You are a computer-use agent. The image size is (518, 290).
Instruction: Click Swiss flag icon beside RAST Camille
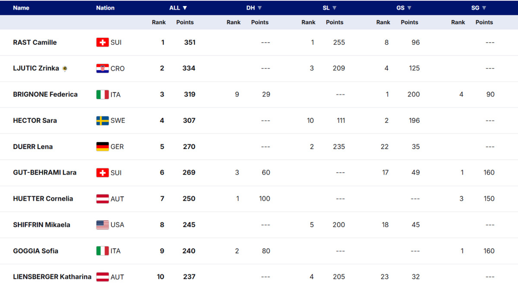pos(102,42)
